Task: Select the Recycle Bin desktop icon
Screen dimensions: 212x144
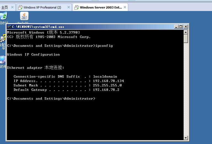Action: coord(3,17)
